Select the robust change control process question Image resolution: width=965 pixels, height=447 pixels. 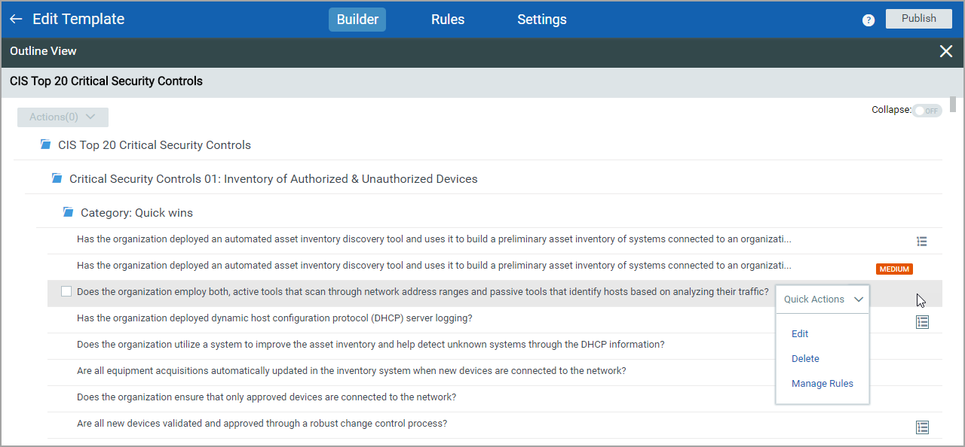(262, 424)
